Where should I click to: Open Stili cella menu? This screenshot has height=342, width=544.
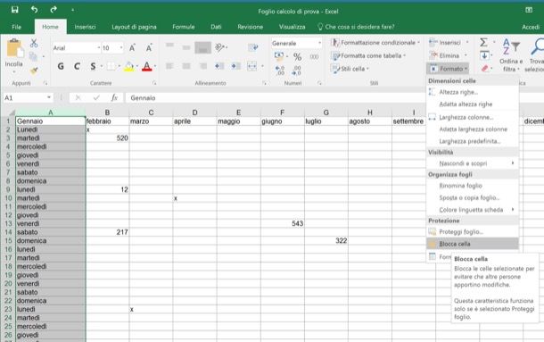pyautogui.click(x=350, y=69)
